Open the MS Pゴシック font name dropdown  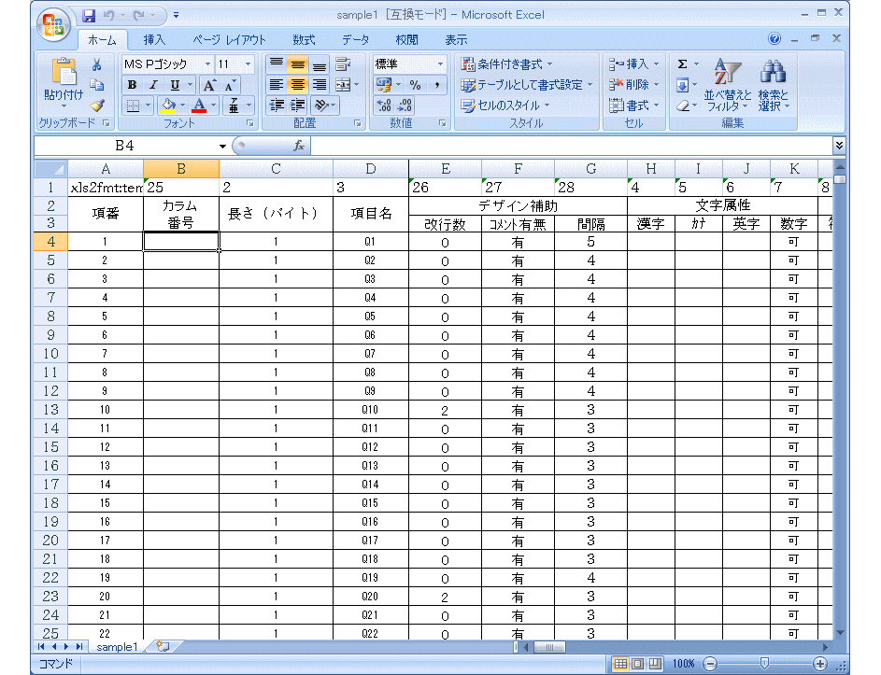207,64
